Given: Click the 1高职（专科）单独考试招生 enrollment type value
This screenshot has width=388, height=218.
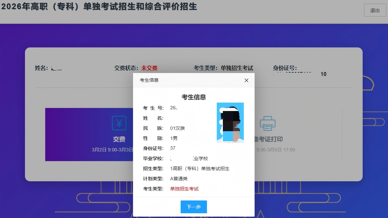Looking at the screenshot, I should tap(200, 169).
